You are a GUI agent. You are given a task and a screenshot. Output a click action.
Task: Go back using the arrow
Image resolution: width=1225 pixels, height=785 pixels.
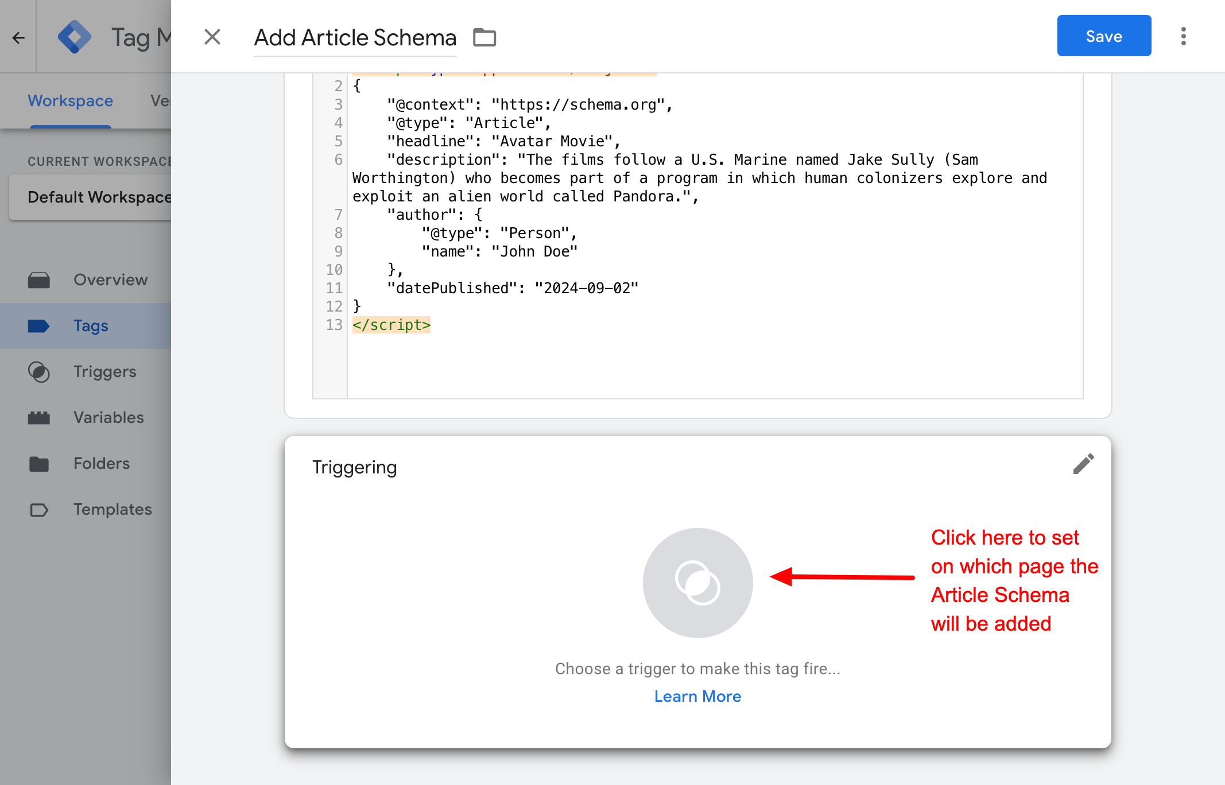(x=18, y=37)
